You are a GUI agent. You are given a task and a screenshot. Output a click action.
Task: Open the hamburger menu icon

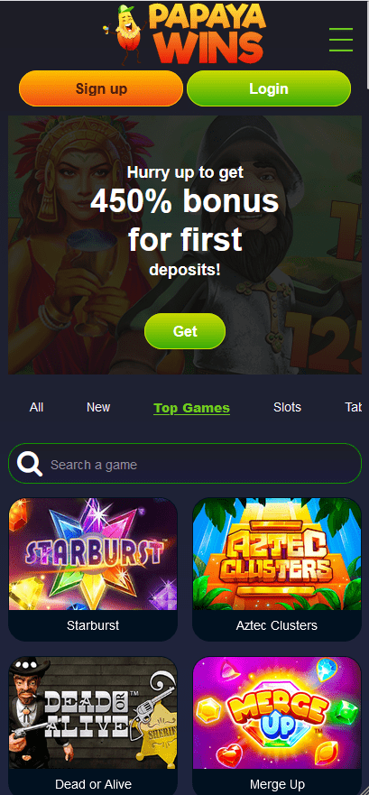point(341,40)
